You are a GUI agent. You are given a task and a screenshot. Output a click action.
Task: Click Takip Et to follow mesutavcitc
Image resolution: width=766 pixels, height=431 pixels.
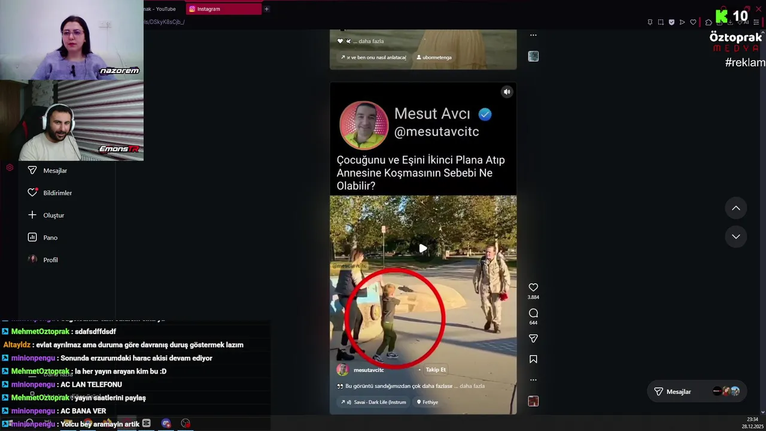[436, 370]
